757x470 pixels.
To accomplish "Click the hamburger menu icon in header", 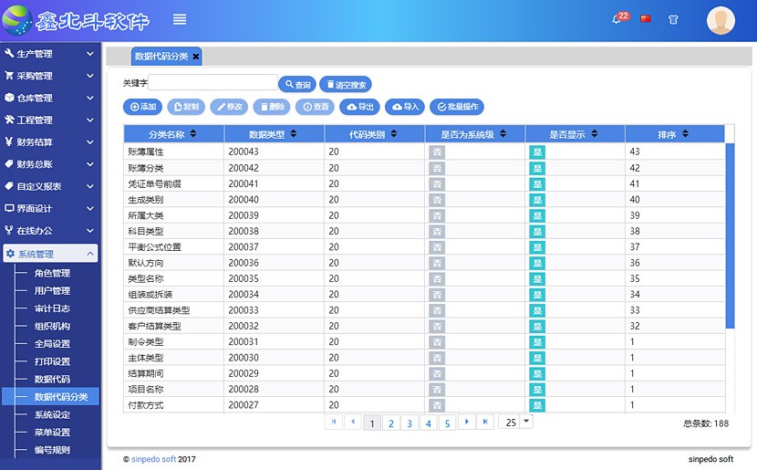I will point(180,19).
